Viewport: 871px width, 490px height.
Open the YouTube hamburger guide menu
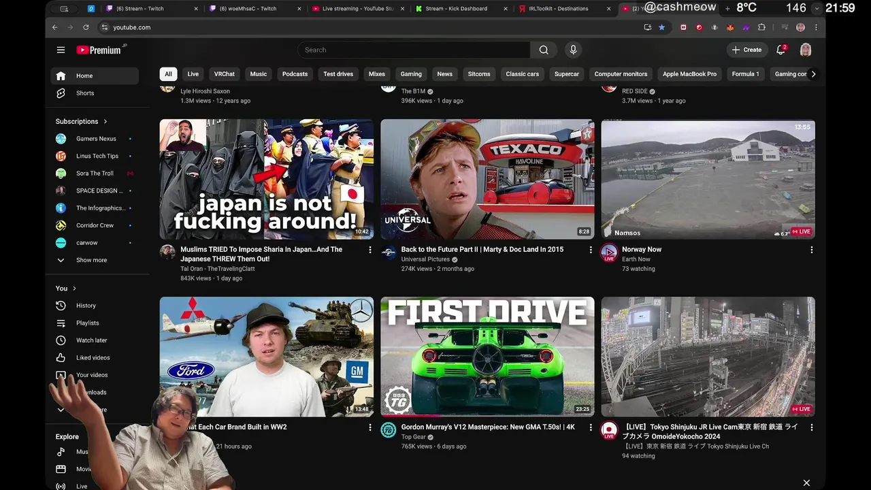(61, 50)
